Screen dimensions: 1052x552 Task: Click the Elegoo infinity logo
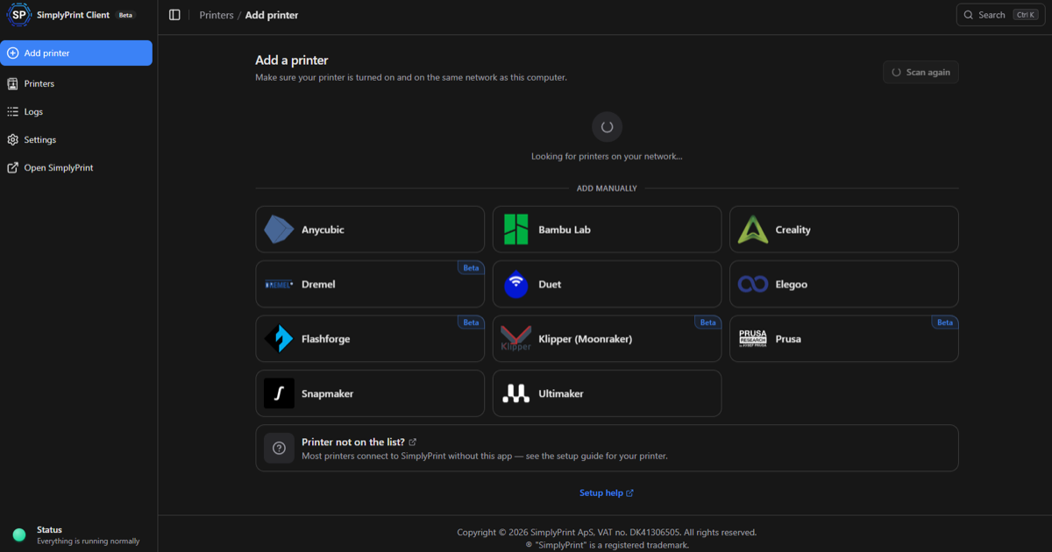[752, 284]
